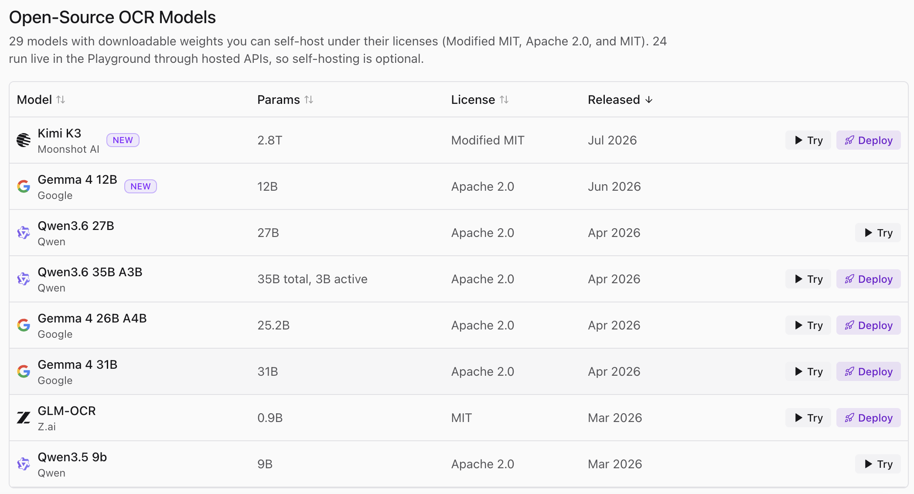Open the Gemma 4 31B model name link
Screen dimensions: 914x494
coord(78,364)
